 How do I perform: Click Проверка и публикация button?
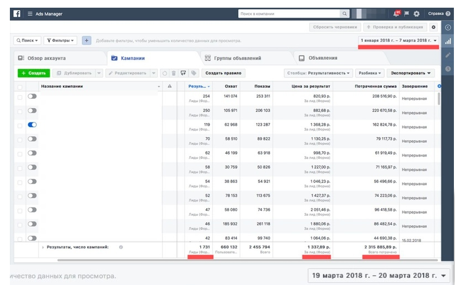(x=395, y=27)
